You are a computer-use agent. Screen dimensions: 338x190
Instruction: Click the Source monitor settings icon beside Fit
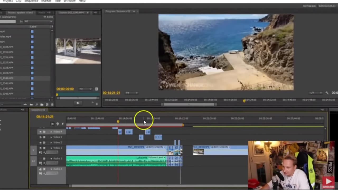[x=96, y=89]
